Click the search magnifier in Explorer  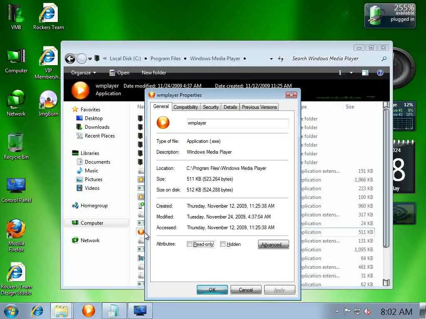click(384, 59)
